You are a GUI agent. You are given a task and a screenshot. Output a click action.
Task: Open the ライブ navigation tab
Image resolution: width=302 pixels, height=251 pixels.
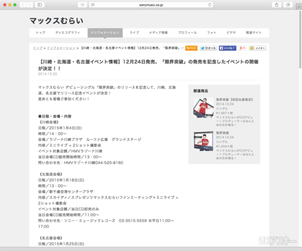(x=134, y=33)
